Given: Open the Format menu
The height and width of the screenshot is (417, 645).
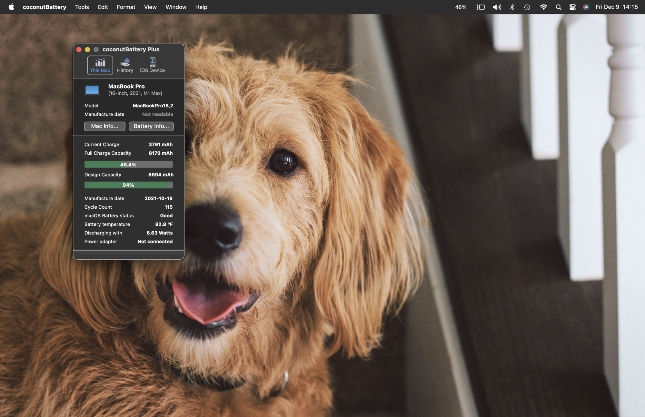Looking at the screenshot, I should pyautogui.click(x=126, y=7).
